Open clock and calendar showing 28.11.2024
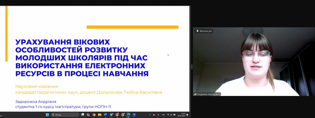Screen dimensions: 315x118 point(181,115)
